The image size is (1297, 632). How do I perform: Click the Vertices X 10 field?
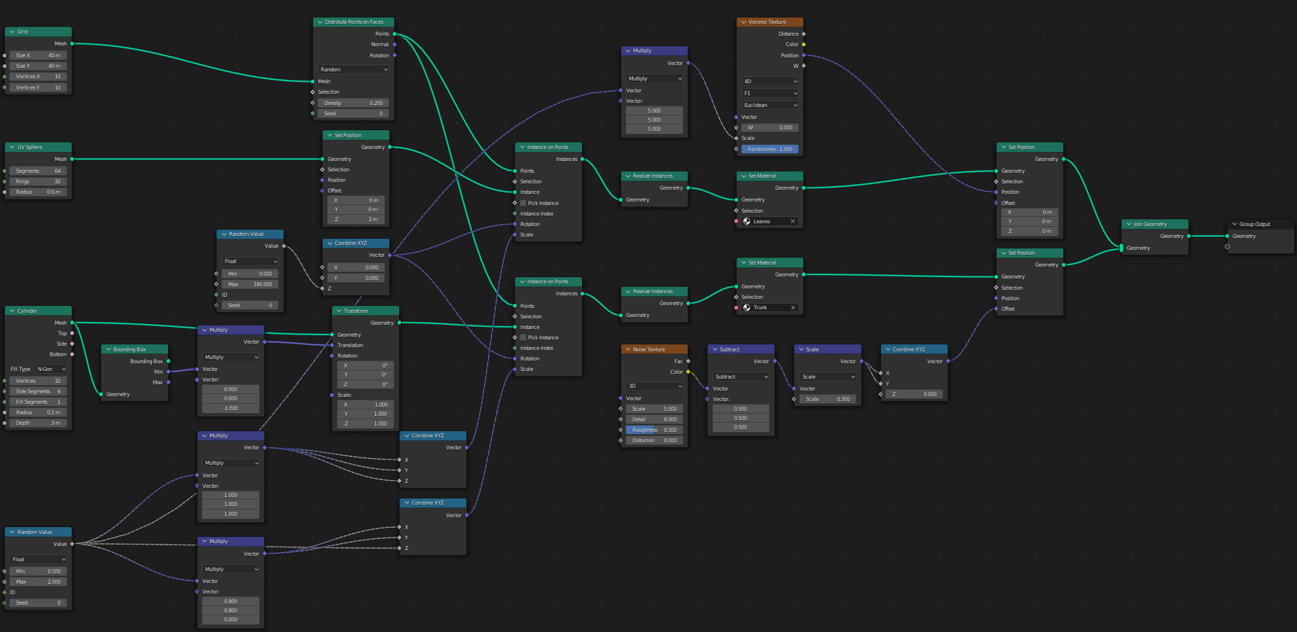coord(39,76)
